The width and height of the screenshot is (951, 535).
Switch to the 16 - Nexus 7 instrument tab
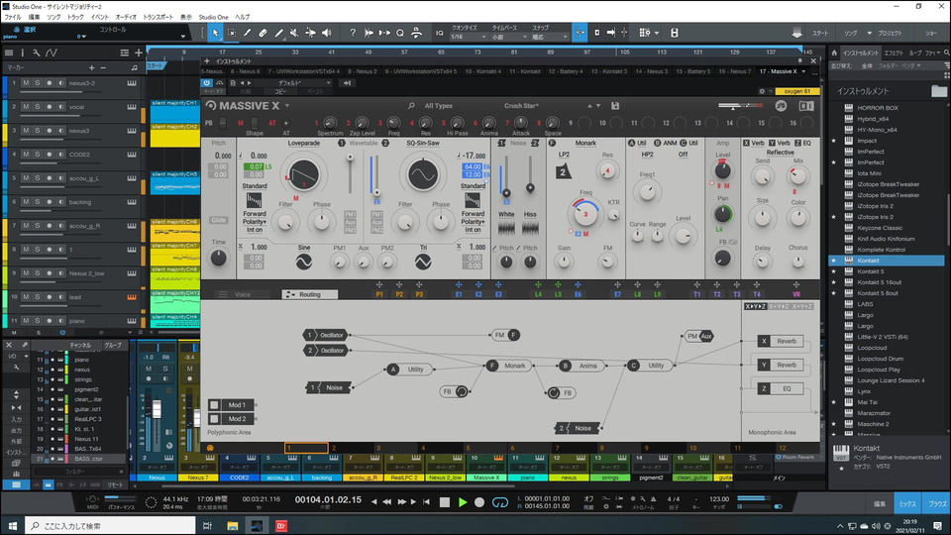click(734, 71)
